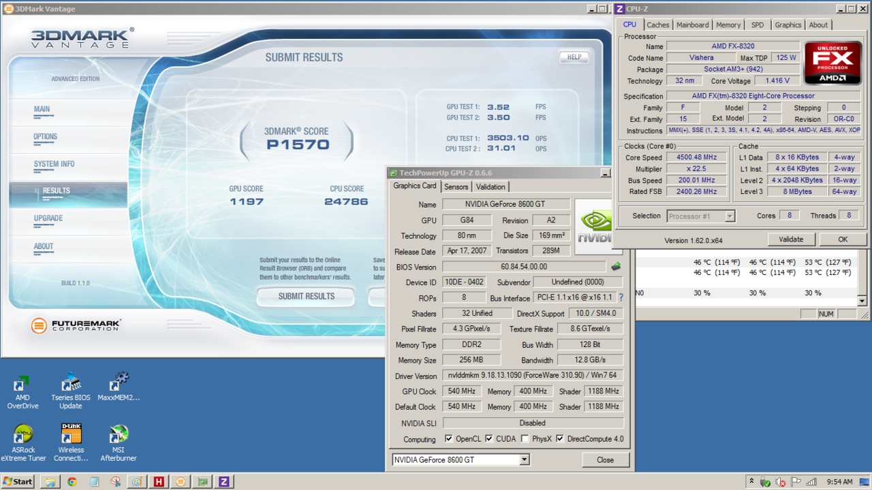Switch to GPU-Z taskbar icon

coord(202,481)
